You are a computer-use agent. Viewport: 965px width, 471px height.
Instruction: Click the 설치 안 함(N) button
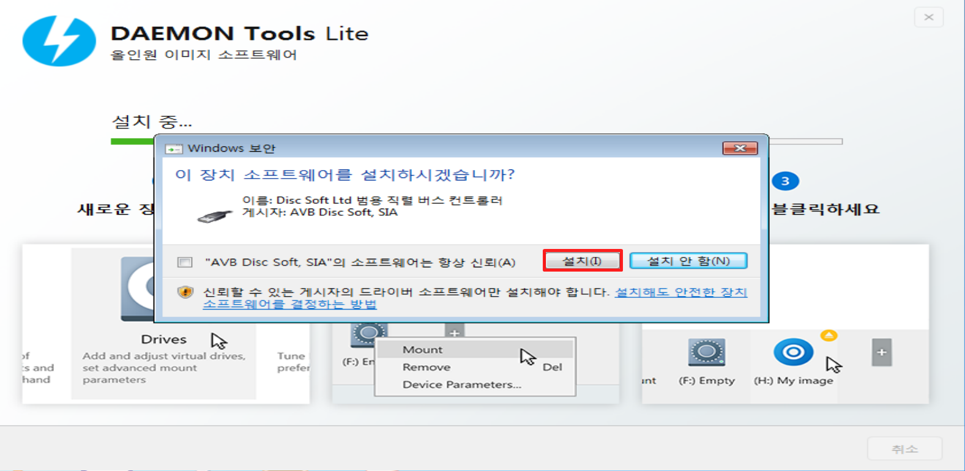pos(688,261)
